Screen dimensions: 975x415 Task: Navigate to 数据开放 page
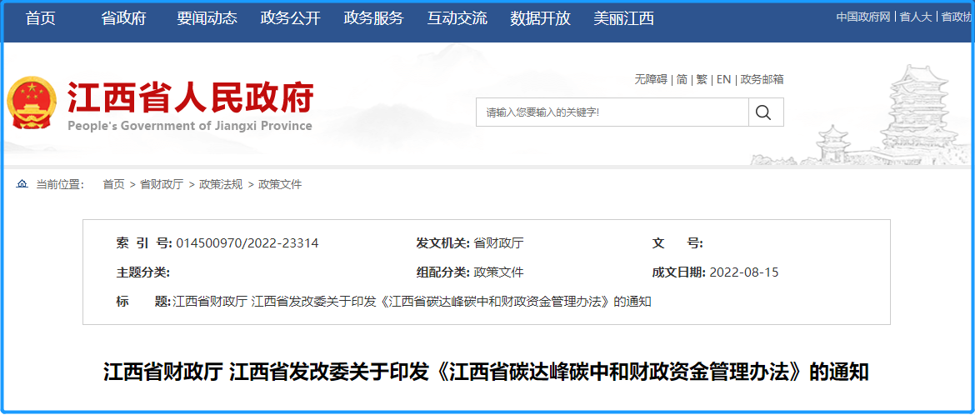[540, 18]
